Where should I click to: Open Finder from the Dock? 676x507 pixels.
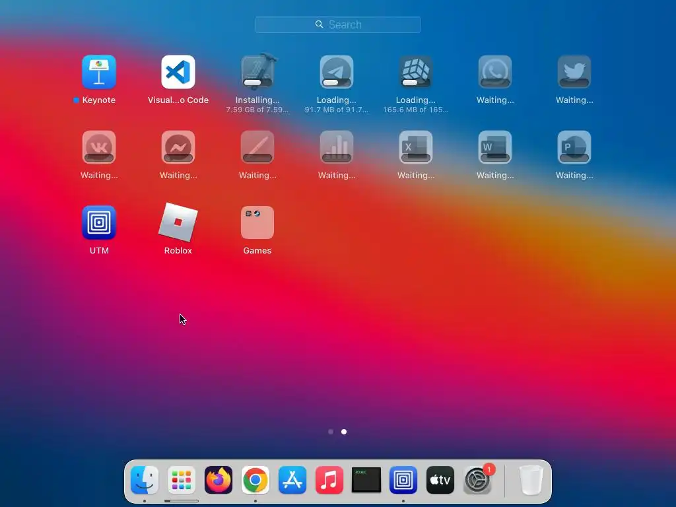pyautogui.click(x=145, y=480)
